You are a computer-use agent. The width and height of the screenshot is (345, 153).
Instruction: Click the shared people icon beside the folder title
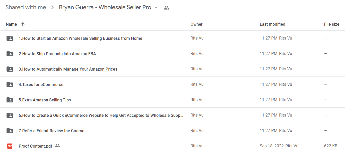[x=167, y=8]
